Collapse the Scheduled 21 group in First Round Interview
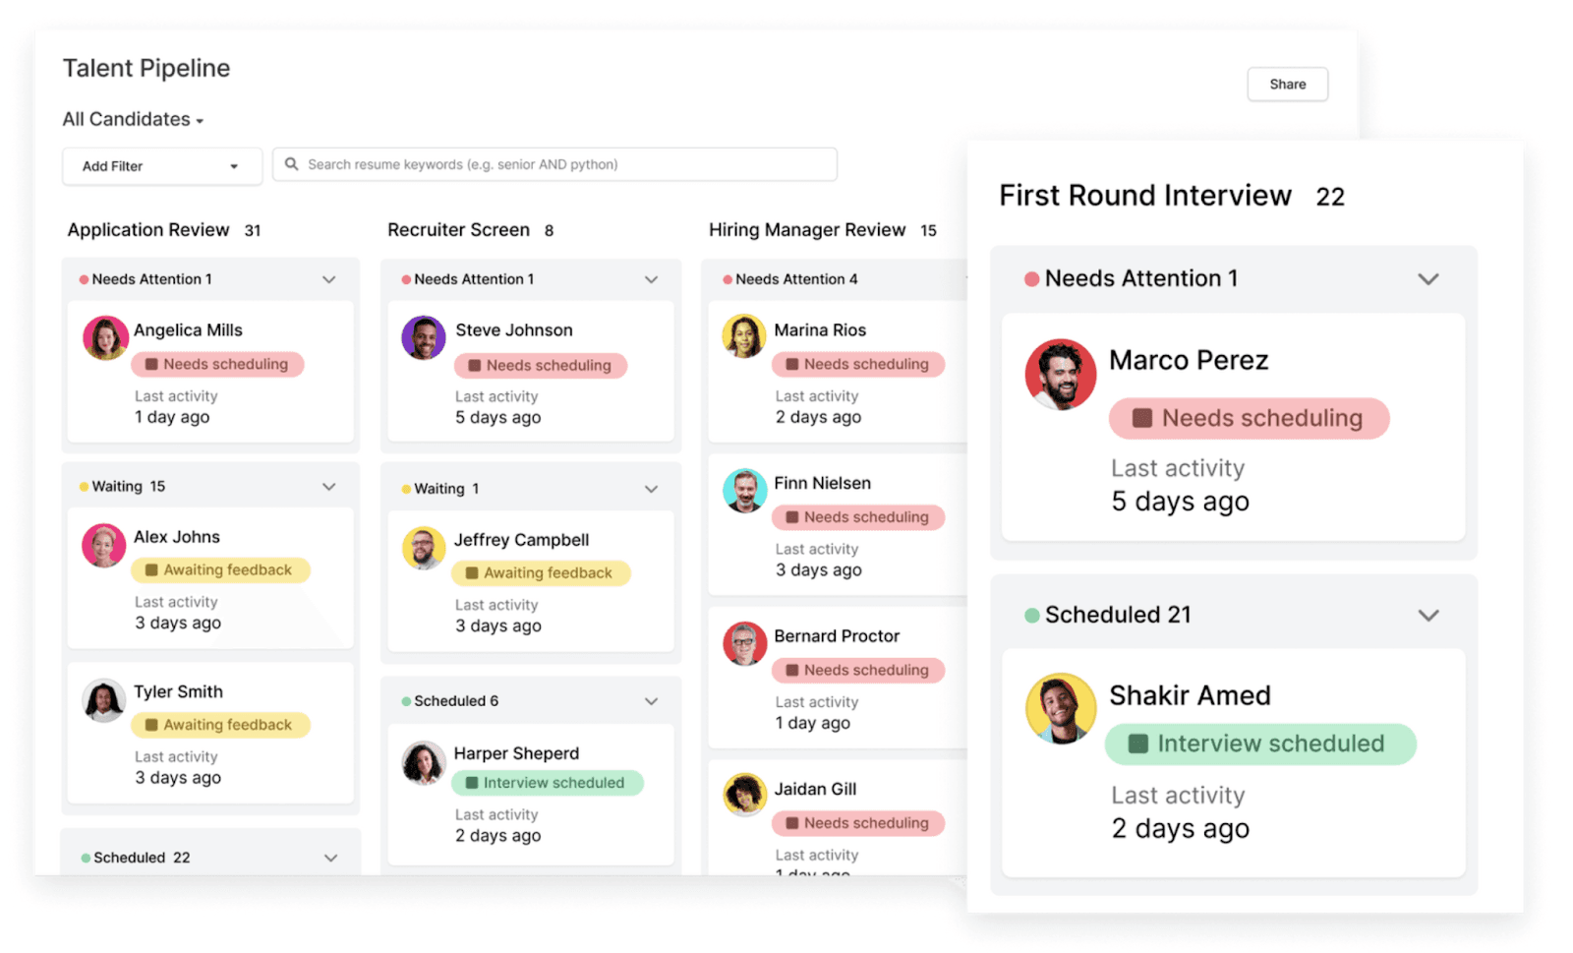1573x953 pixels. (x=1428, y=614)
